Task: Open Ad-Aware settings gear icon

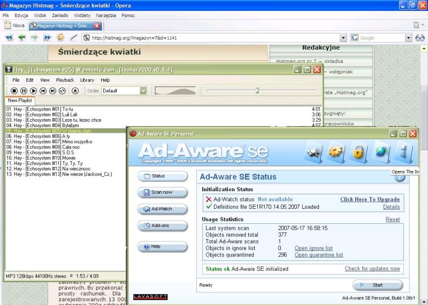Action: pos(336,152)
